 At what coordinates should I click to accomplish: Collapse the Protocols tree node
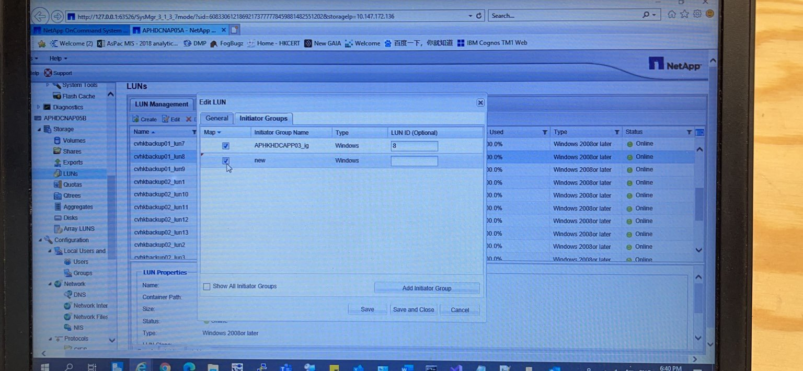[x=50, y=339]
